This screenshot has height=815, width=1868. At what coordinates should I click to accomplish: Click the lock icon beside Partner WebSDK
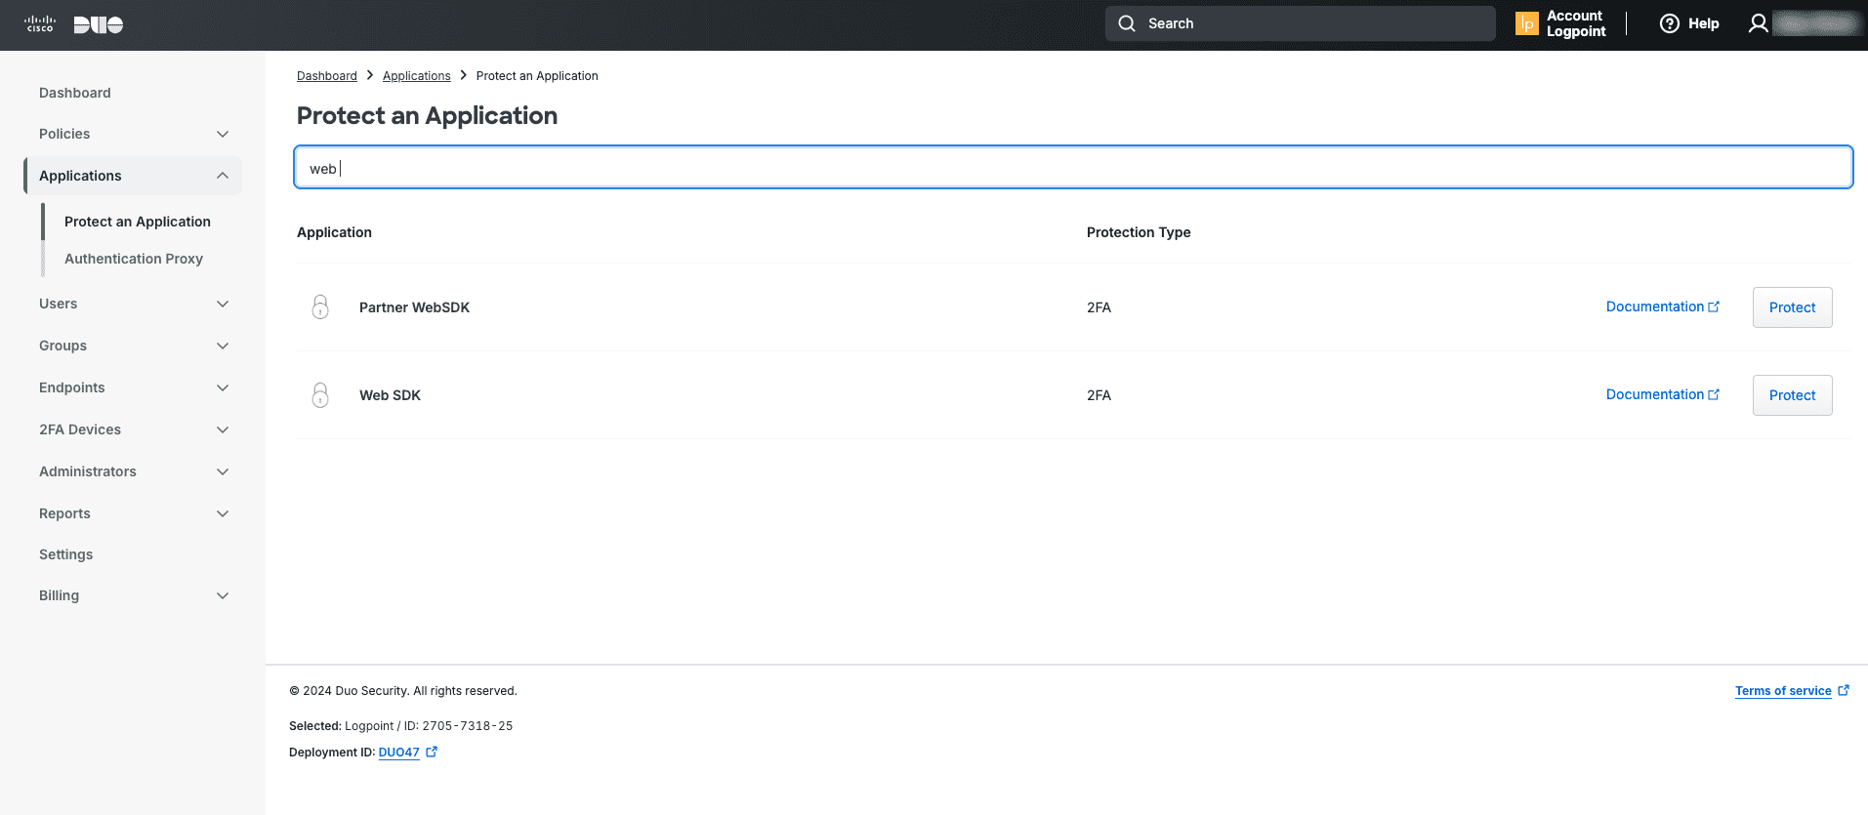click(x=320, y=307)
